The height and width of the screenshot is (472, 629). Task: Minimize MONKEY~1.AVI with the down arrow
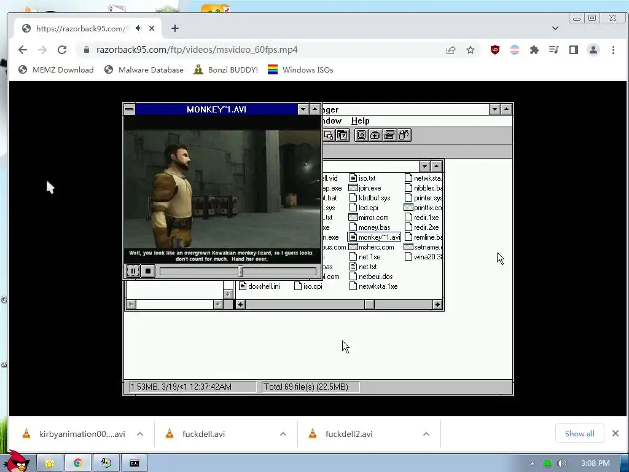(303, 109)
